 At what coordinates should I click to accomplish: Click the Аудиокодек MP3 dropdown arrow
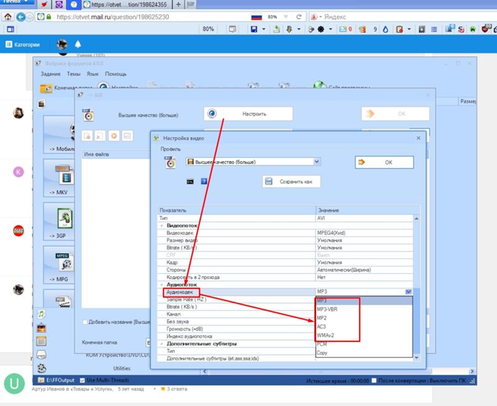click(x=409, y=292)
